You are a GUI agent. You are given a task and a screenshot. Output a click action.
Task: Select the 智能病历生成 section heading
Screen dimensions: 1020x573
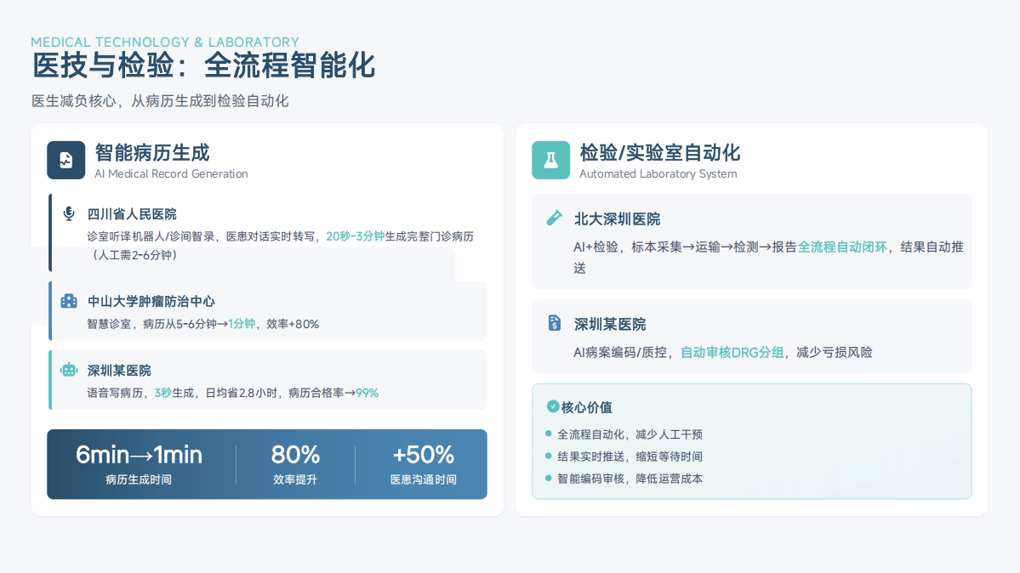point(152,153)
